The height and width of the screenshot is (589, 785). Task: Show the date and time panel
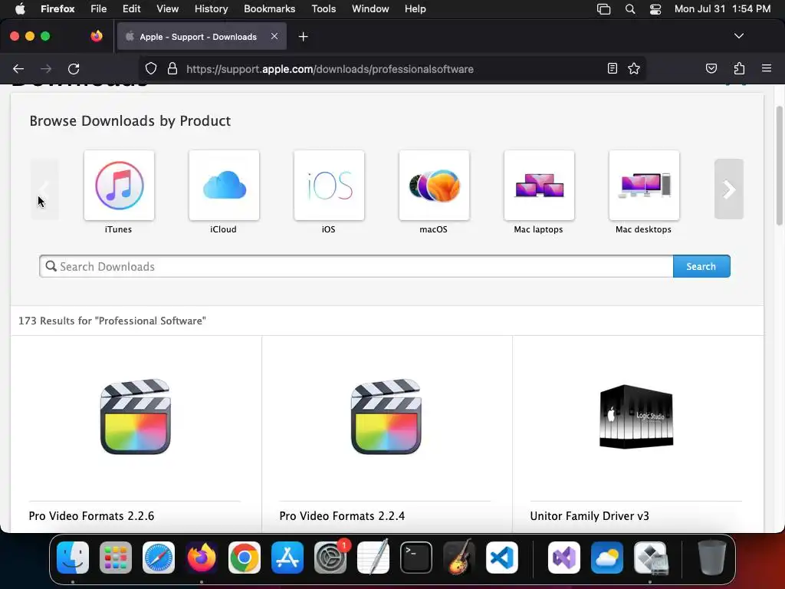[x=722, y=9]
